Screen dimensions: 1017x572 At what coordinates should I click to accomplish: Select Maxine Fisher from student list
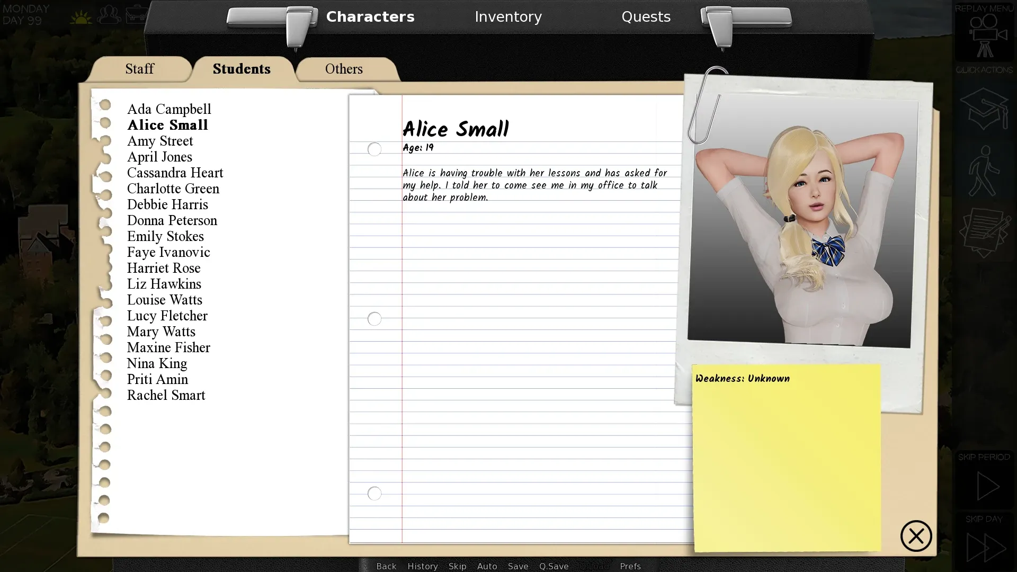tap(168, 347)
